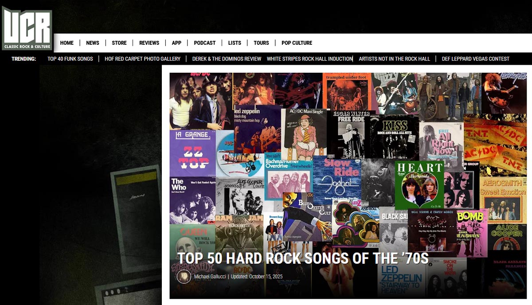532x305 pixels.
Task: Open the Lists menu item
Action: click(x=235, y=43)
